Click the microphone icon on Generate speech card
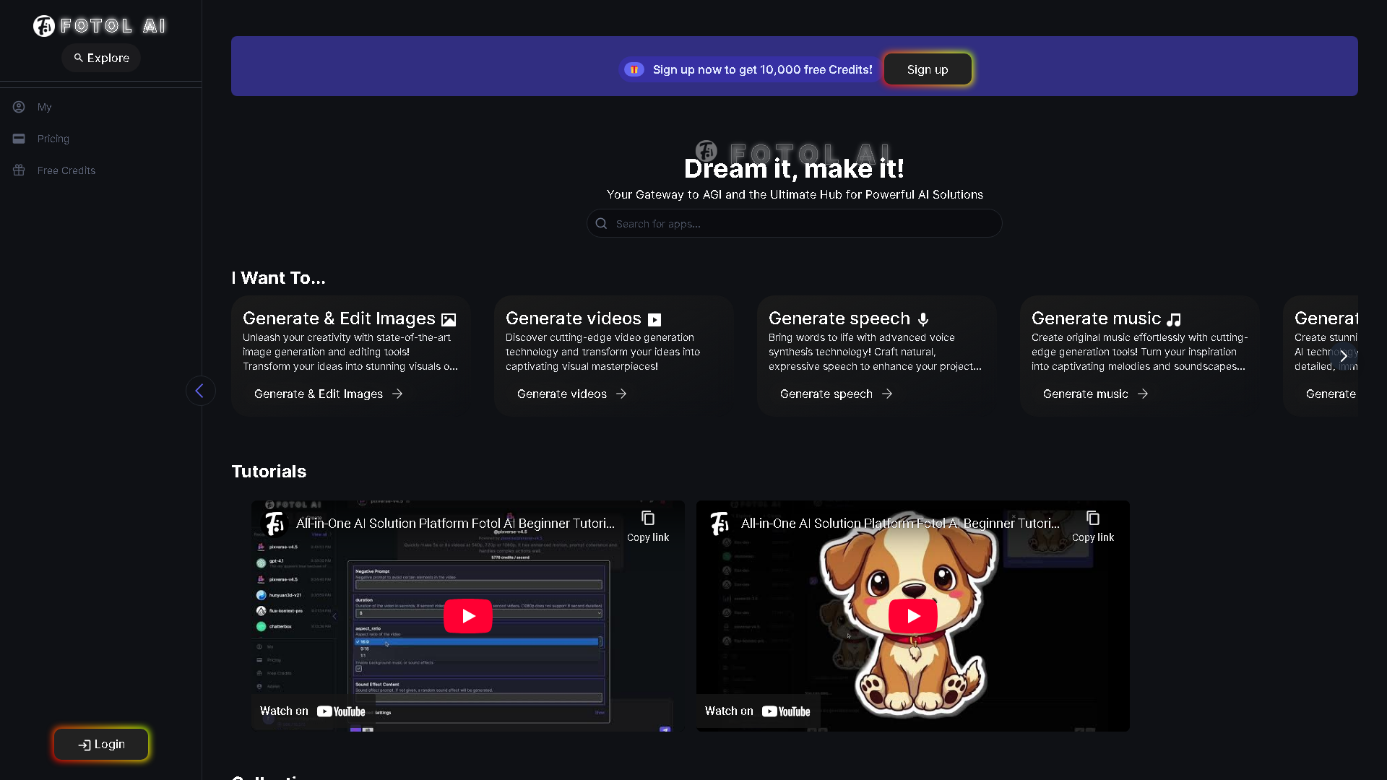This screenshot has width=1387, height=780. click(x=922, y=318)
